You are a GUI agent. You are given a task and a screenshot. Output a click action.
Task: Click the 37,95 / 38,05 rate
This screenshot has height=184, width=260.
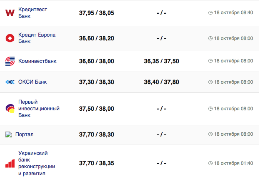97,13
